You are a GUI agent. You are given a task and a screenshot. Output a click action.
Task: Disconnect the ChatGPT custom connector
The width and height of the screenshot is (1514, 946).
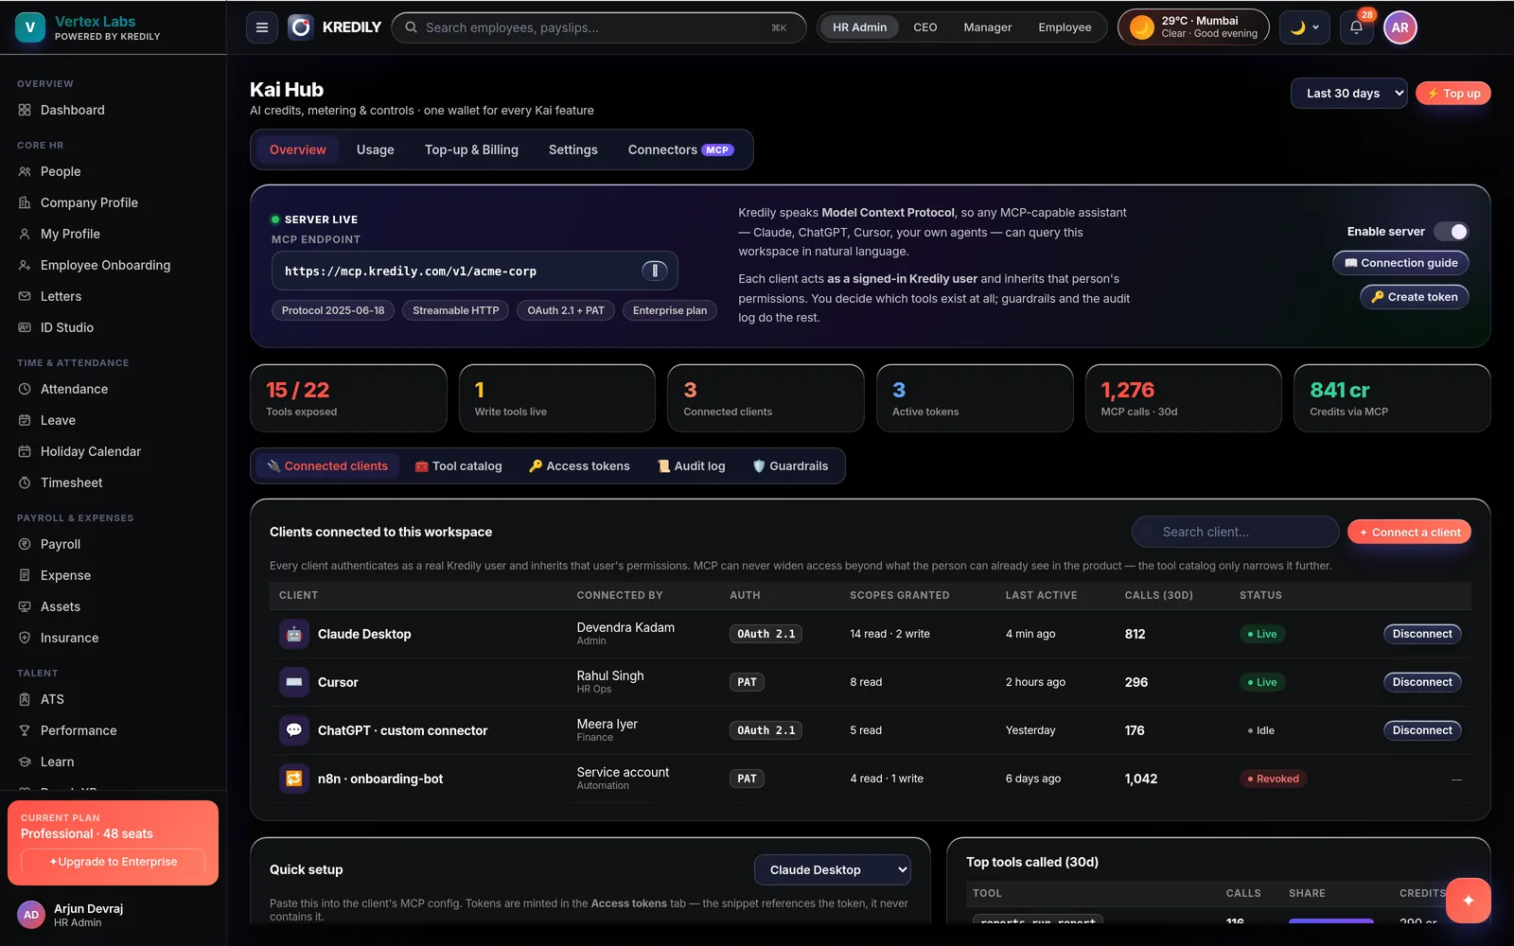coord(1421,730)
